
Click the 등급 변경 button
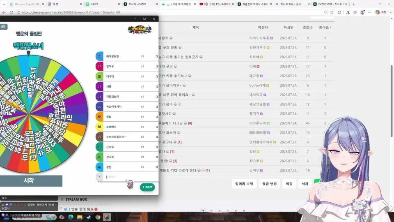coord(269,184)
